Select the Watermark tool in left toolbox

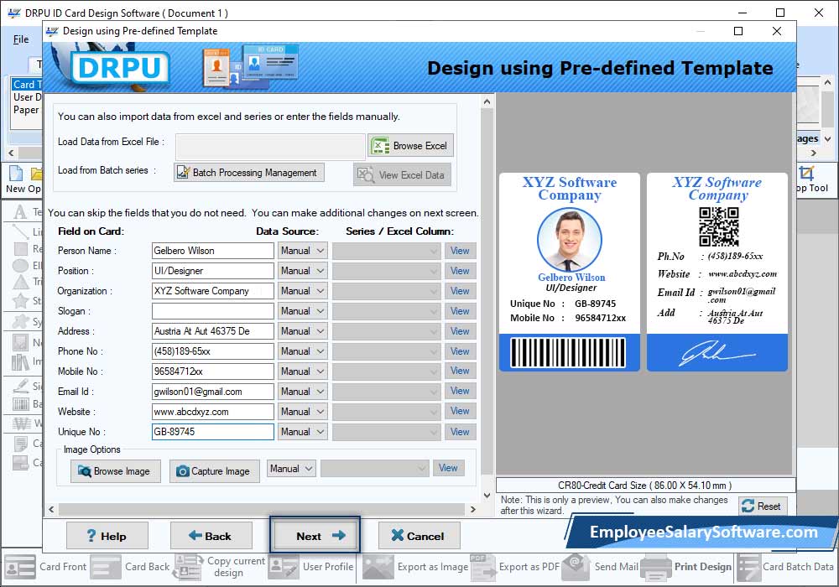[x=20, y=423]
